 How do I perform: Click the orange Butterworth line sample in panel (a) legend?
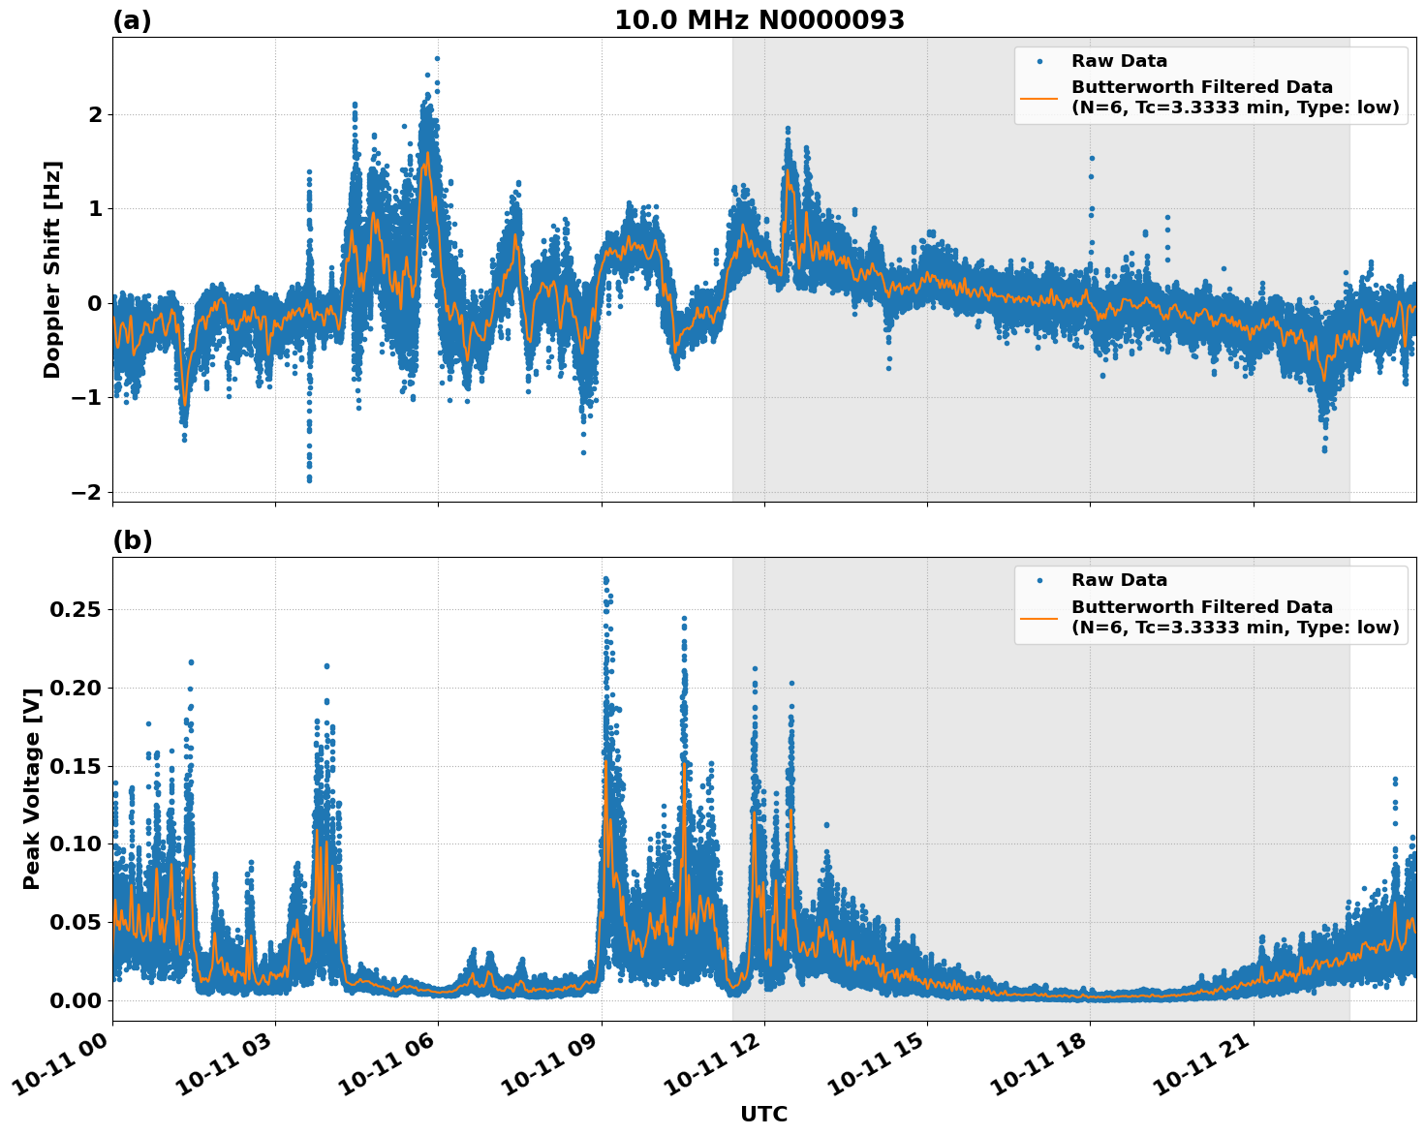(1039, 97)
